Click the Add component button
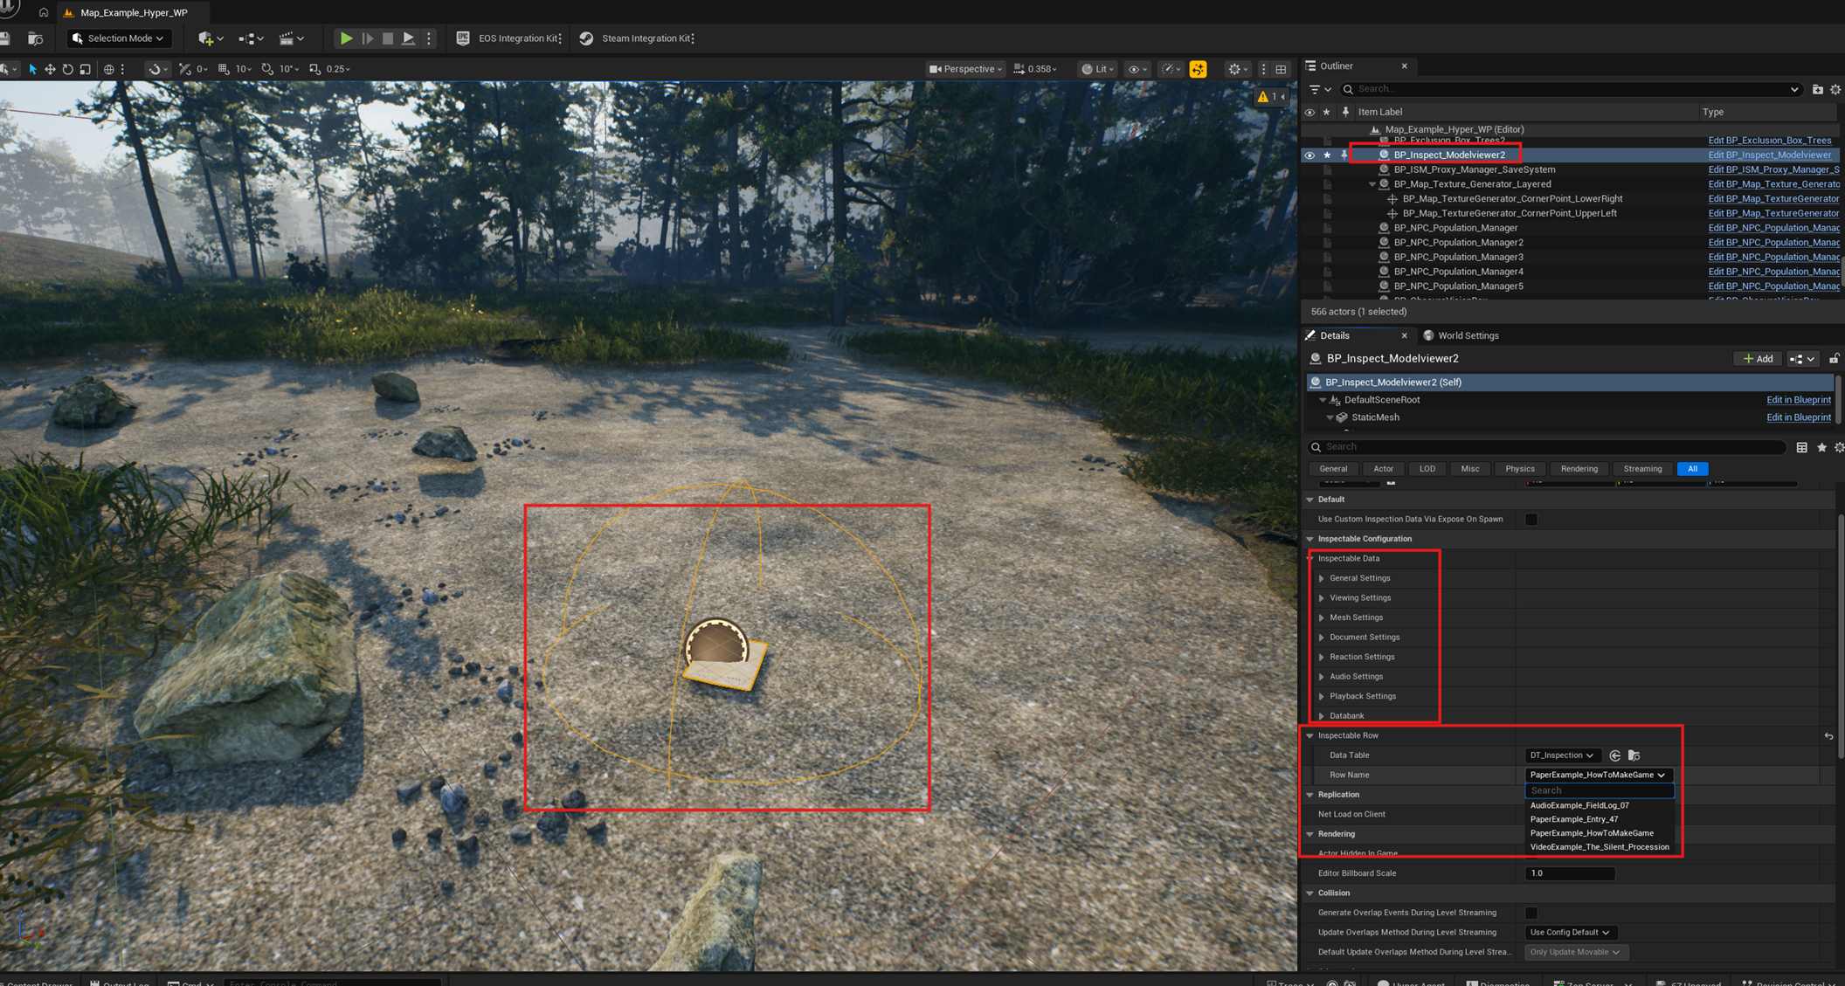The width and height of the screenshot is (1845, 986). click(x=1758, y=359)
